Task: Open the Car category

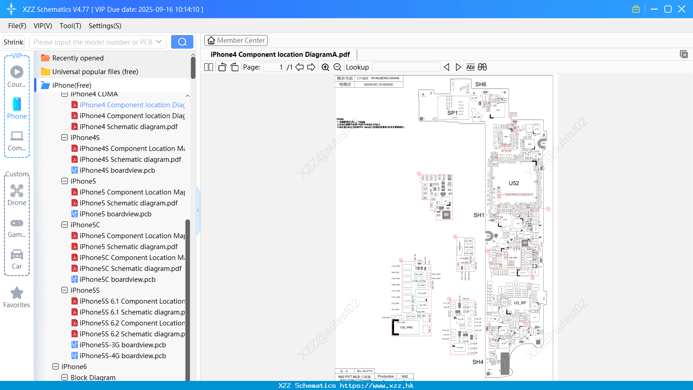Action: point(17,259)
